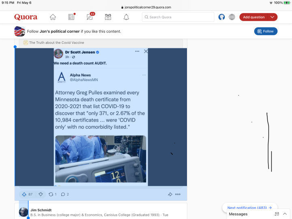The width and height of the screenshot is (292, 219).
Task: Expand the Add question dropdown arrow
Action: coord(272,17)
